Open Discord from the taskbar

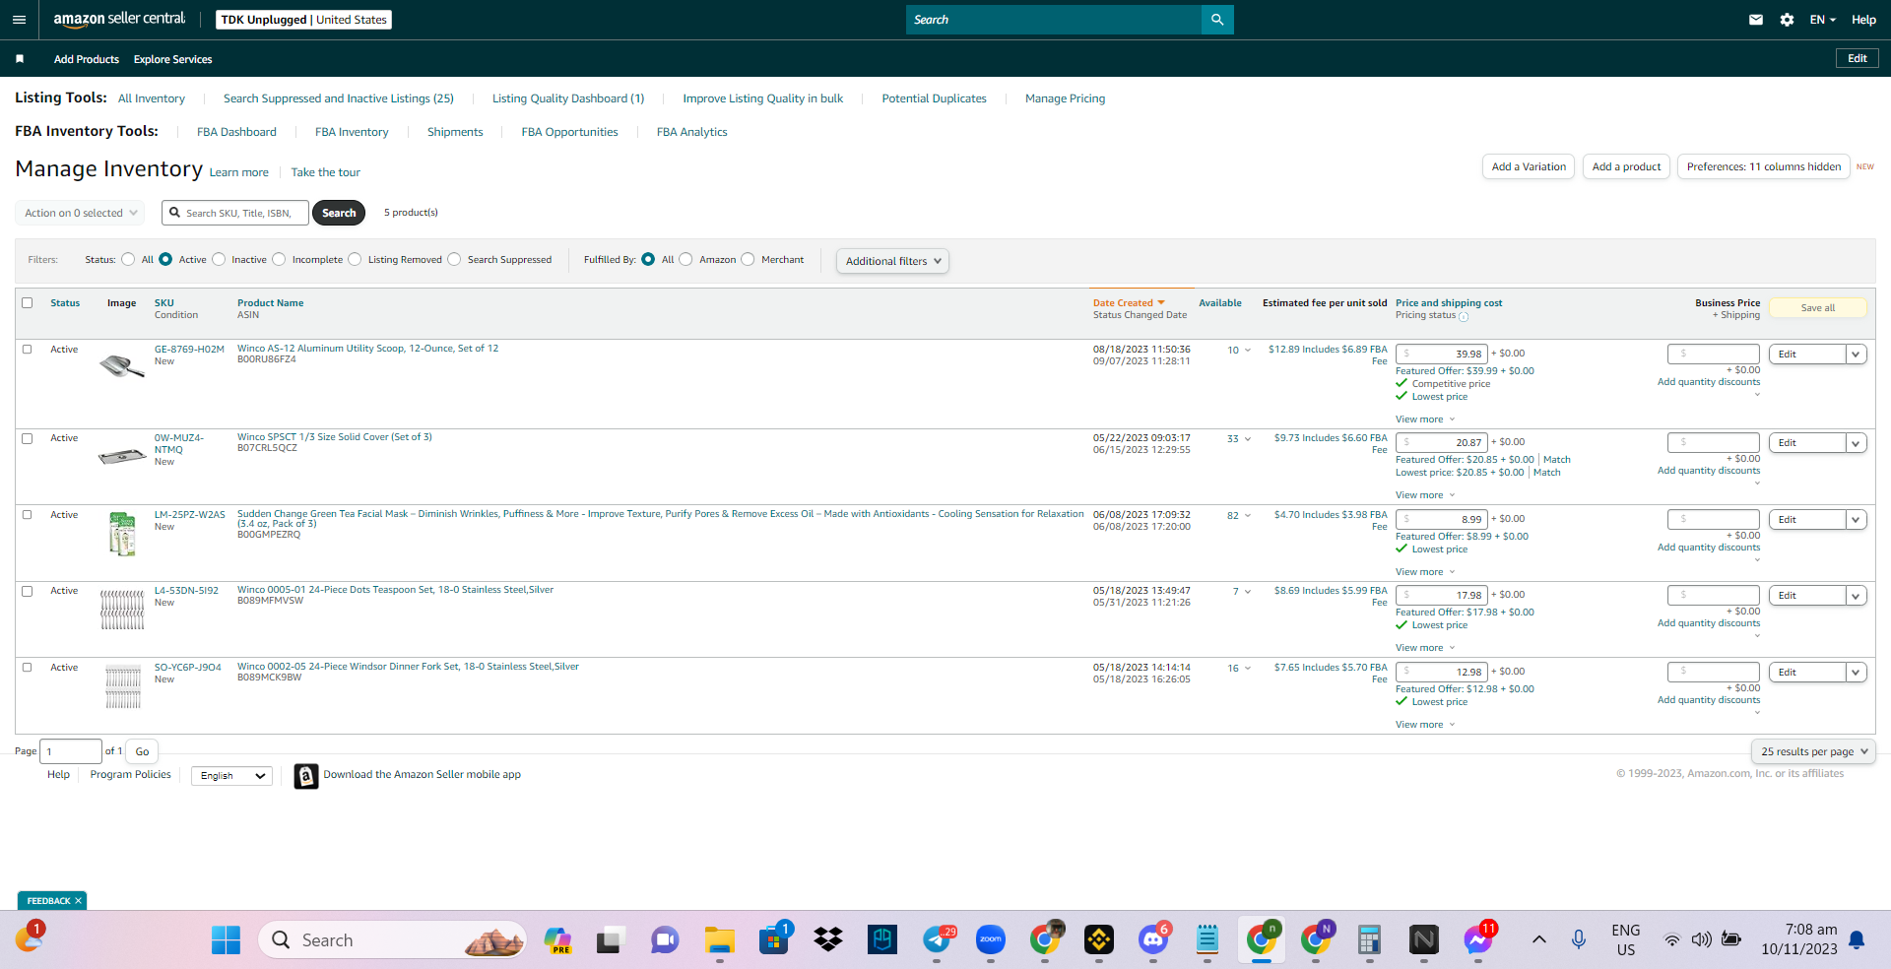click(x=1153, y=940)
